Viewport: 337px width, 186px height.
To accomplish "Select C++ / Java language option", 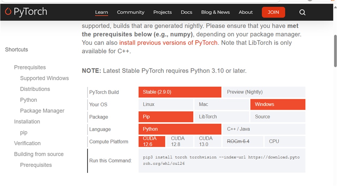I will [x=264, y=129].
